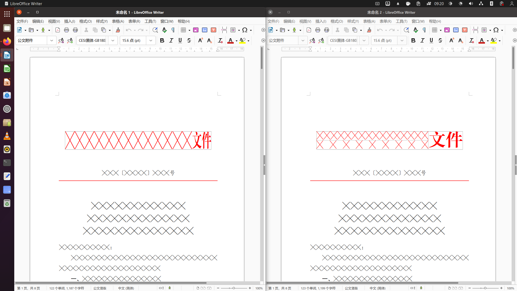Insert page break in left window
The image size is (517, 291).
click(x=224, y=30)
